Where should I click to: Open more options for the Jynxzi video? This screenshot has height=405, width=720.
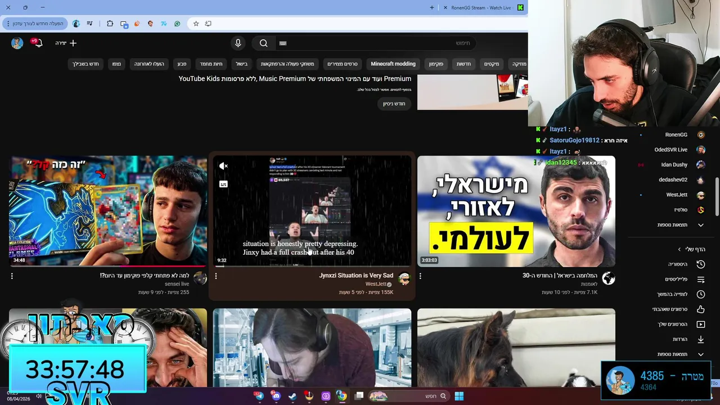click(216, 276)
